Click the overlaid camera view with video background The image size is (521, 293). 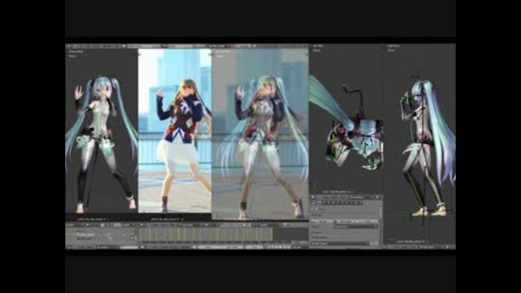click(260, 134)
